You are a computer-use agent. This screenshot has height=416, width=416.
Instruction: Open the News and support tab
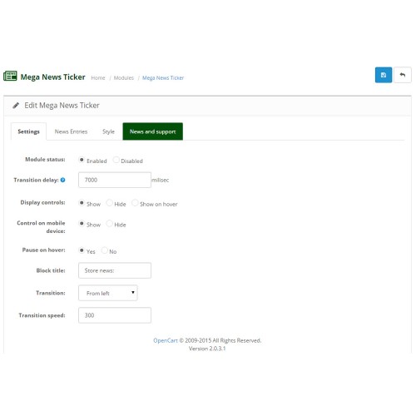153,131
